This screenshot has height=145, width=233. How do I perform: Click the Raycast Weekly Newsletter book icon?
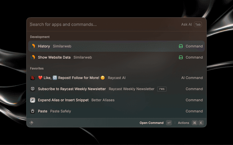point(33,89)
